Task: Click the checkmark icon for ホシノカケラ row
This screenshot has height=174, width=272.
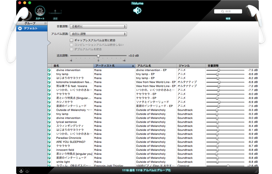Action: pyautogui.click(x=49, y=102)
